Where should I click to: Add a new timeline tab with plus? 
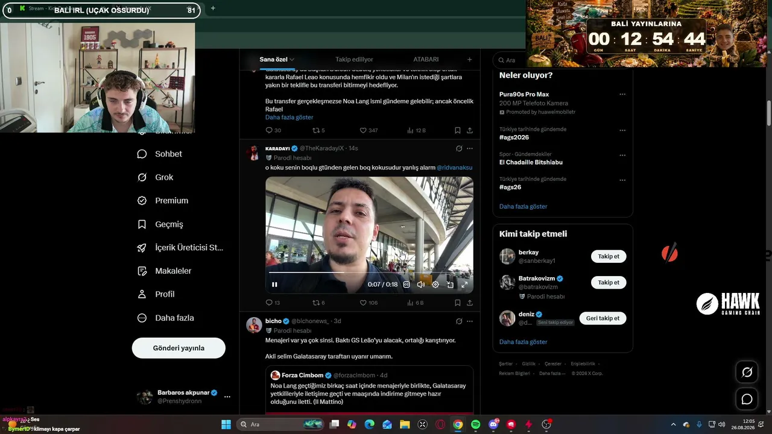click(469, 60)
